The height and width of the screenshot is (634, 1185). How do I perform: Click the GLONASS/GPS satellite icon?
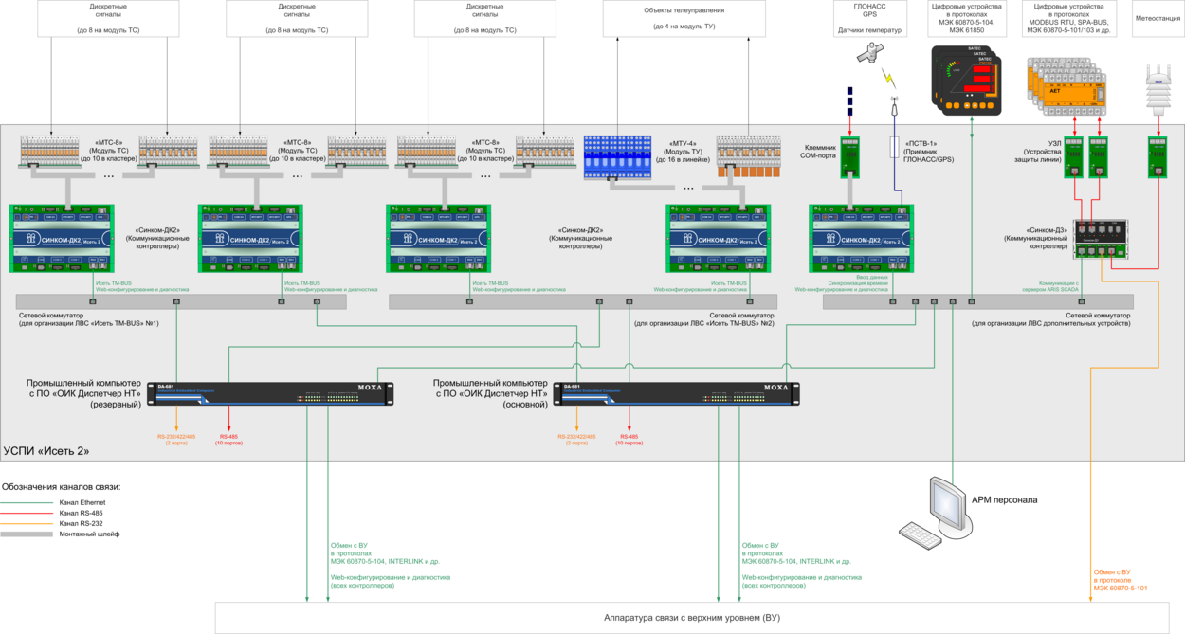(x=866, y=56)
